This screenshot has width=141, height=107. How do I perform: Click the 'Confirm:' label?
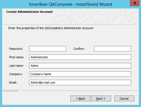(79, 49)
